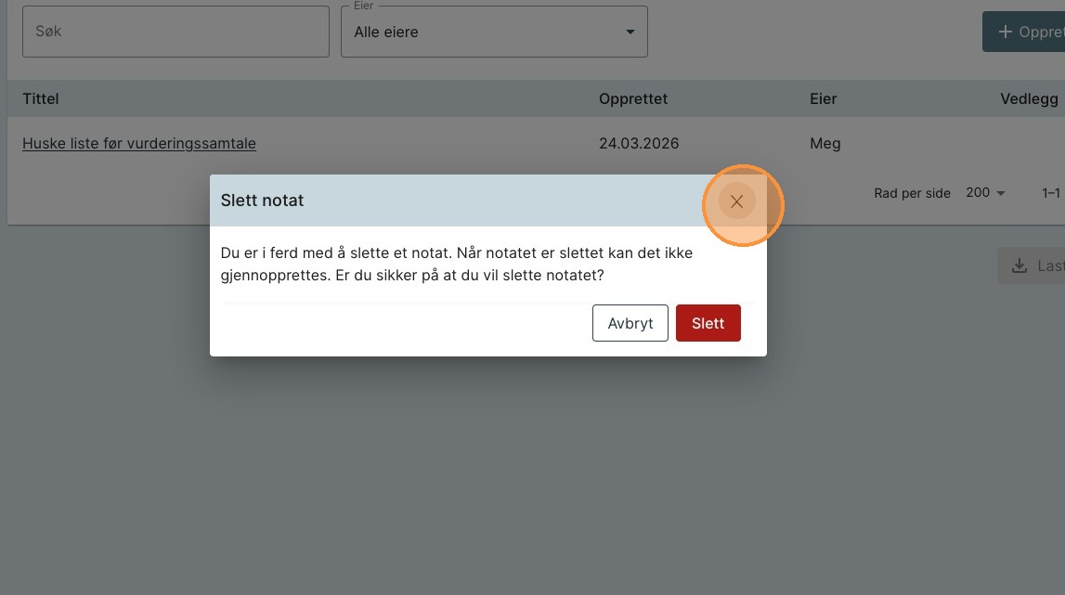Click the date cell 24.03.2026

point(639,143)
